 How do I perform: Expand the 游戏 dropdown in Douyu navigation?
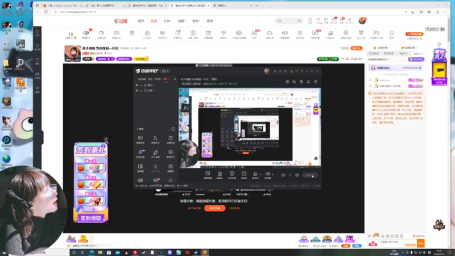click(196, 21)
